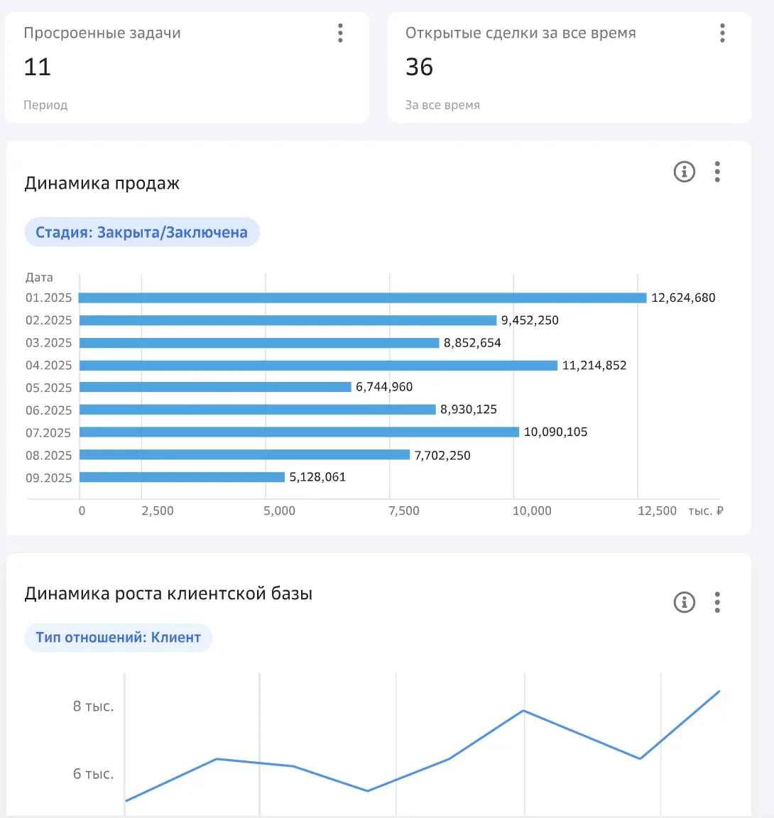Show info for Динамика продаж chart
The height and width of the screenshot is (818, 774).
[685, 172]
